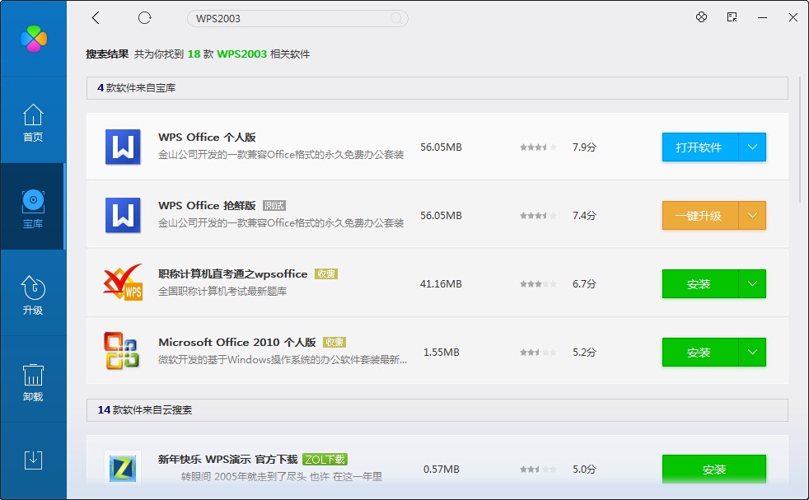
Task: Click 收费 tag on Microsoft Office 2010
Action: tap(334, 342)
